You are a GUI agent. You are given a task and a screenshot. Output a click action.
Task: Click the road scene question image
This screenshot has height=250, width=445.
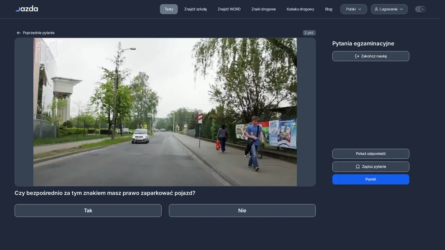165,112
